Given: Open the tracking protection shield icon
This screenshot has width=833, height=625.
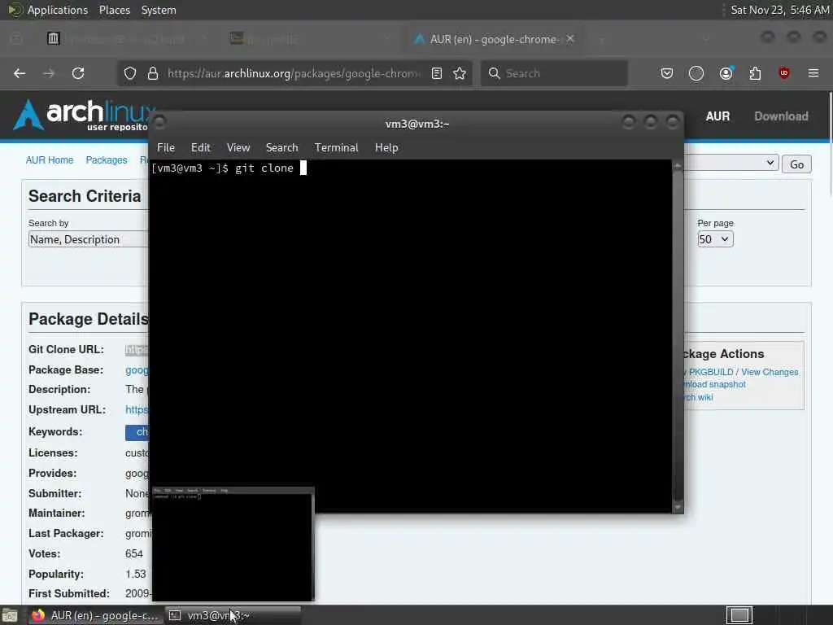Looking at the screenshot, I should click(130, 73).
